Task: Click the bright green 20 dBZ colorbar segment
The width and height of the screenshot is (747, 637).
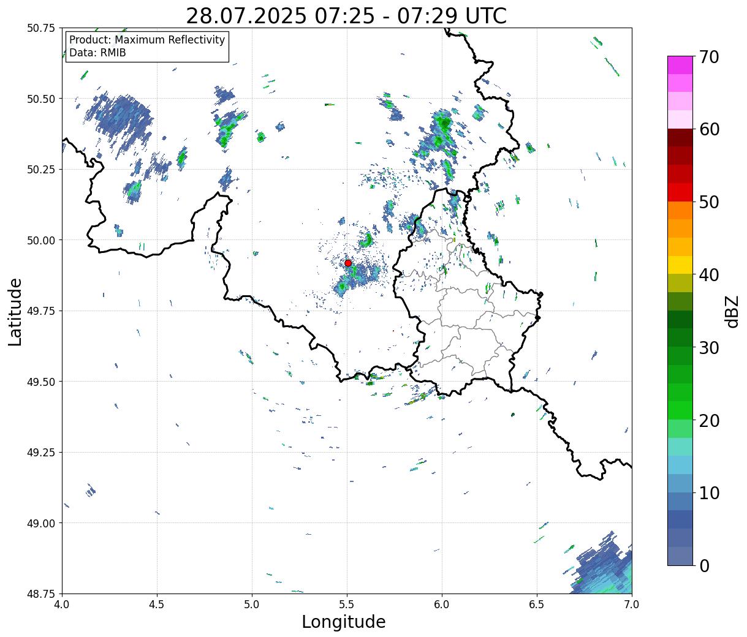Action: point(680,410)
